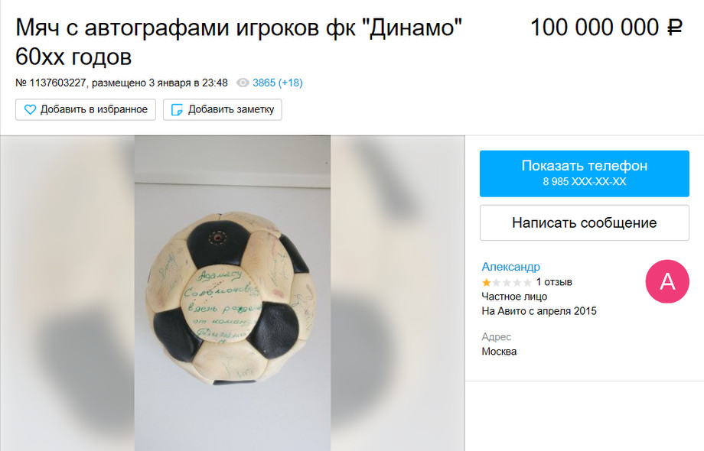Image resolution: width=704 pixels, height=451 pixels.
Task: Click the masked phone 8 985 XXX-XX-XX
Action: point(584,182)
